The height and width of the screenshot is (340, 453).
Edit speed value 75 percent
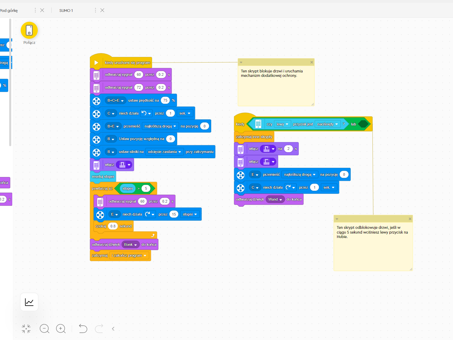coord(165,100)
